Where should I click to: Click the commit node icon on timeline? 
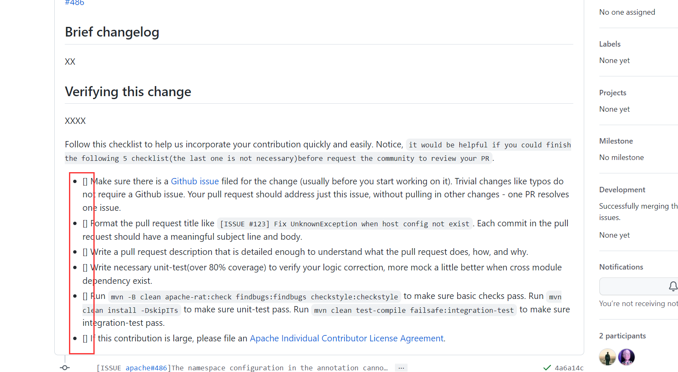pos(65,367)
